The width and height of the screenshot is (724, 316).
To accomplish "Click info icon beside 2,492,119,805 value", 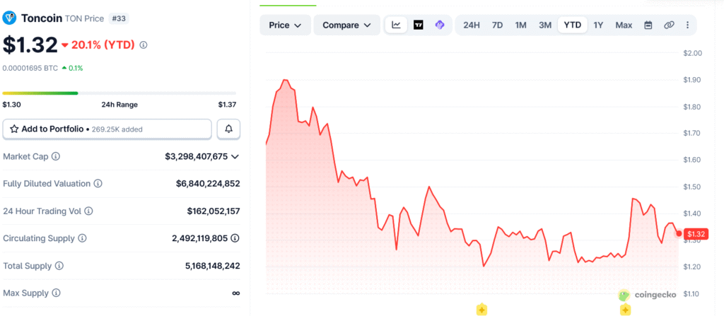I will pyautogui.click(x=235, y=238).
